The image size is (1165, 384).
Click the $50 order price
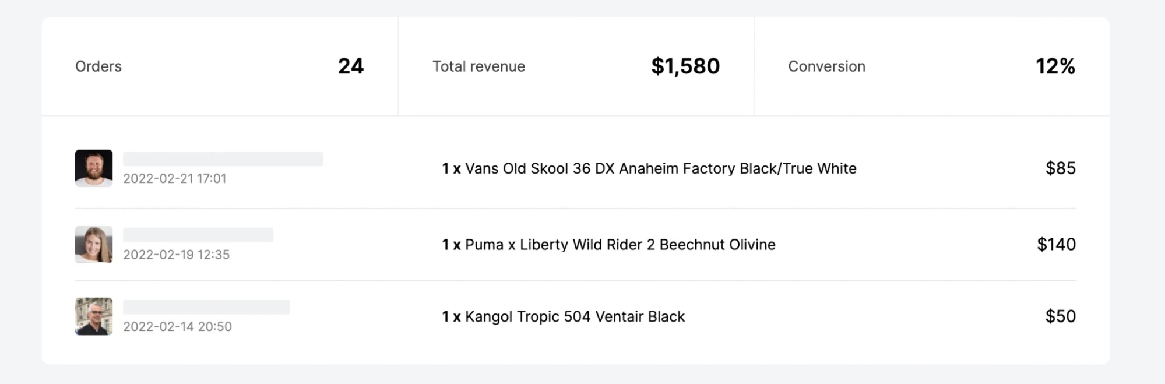click(1060, 316)
